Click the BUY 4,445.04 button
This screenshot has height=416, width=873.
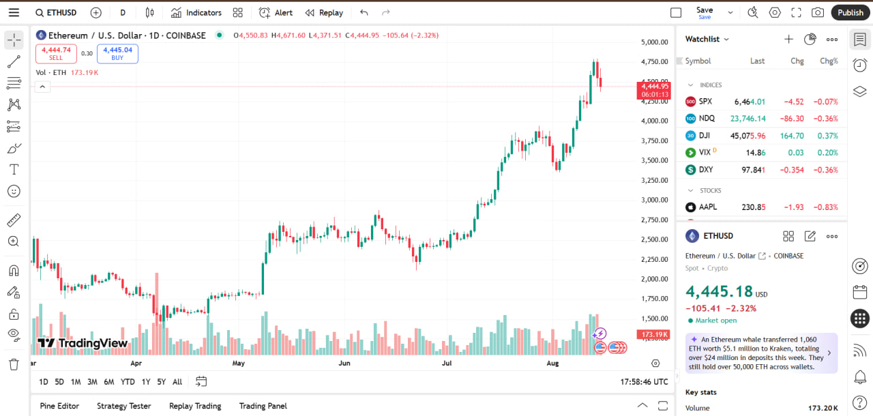(x=117, y=53)
